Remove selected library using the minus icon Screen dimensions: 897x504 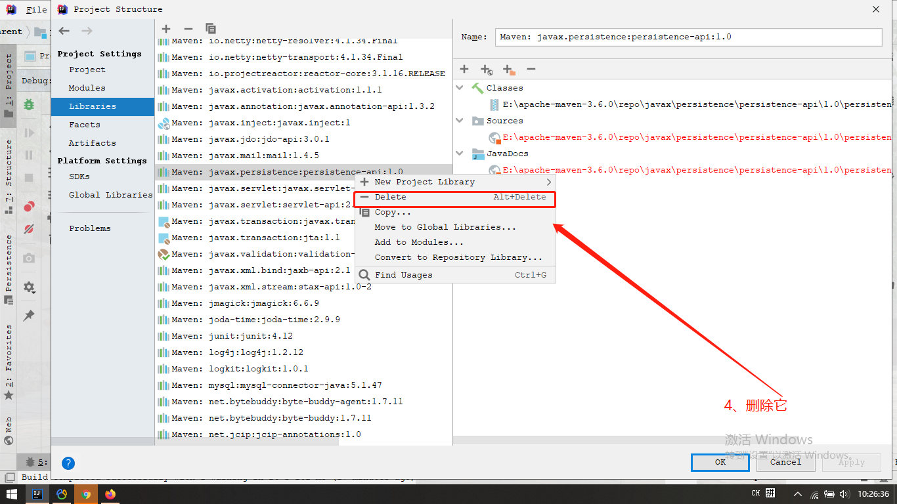coord(188,29)
